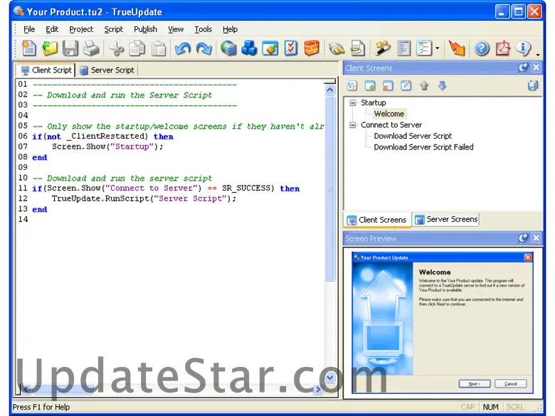Open the Project menu
555x416 pixels.
point(81,29)
